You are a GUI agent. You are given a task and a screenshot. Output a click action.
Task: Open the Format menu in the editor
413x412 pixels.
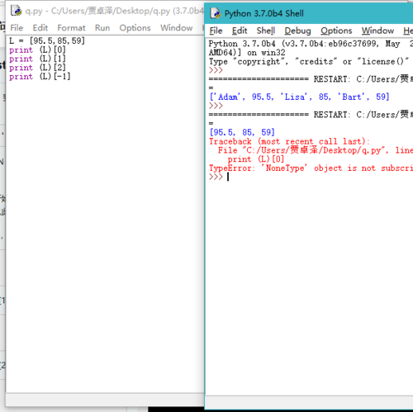coord(71,28)
